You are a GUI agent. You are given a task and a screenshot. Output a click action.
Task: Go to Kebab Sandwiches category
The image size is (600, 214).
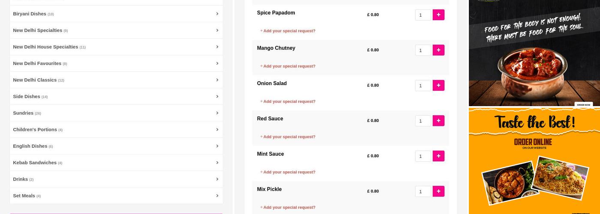[35, 163]
